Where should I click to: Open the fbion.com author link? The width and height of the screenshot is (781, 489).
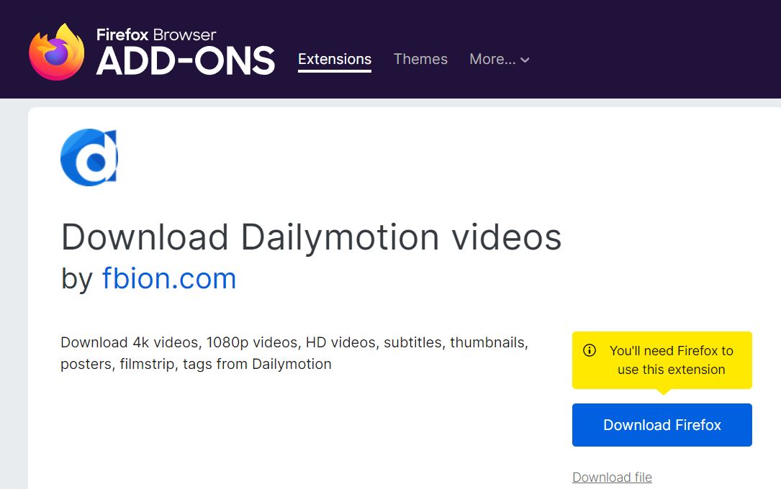[170, 278]
